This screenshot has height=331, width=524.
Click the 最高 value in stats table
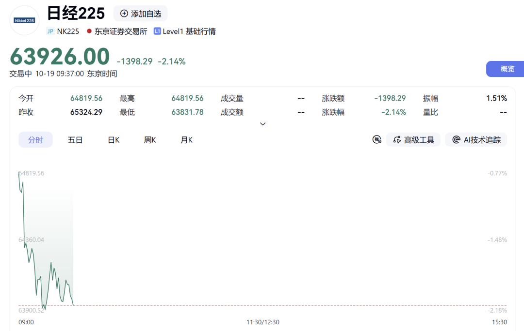(x=187, y=98)
